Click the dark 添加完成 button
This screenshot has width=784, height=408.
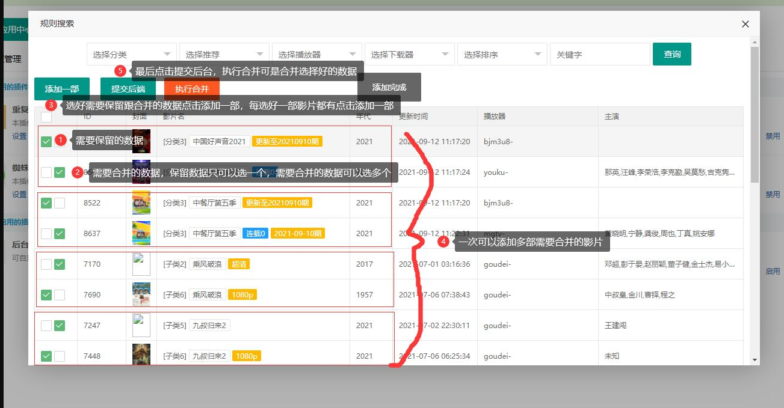pos(389,87)
